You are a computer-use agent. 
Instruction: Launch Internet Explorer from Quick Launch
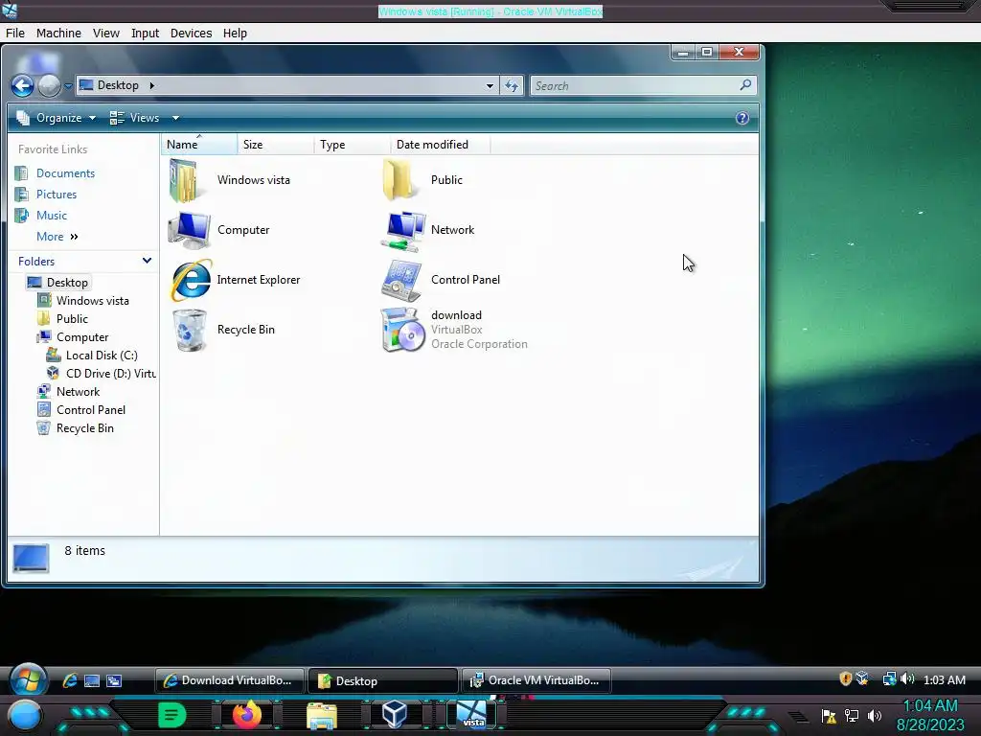coord(70,680)
